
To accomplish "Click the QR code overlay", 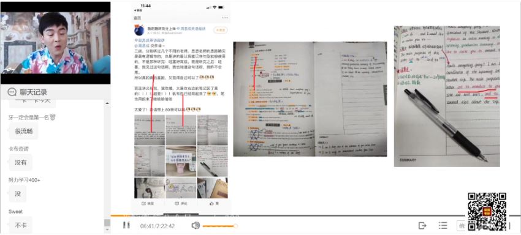I will (487, 211).
